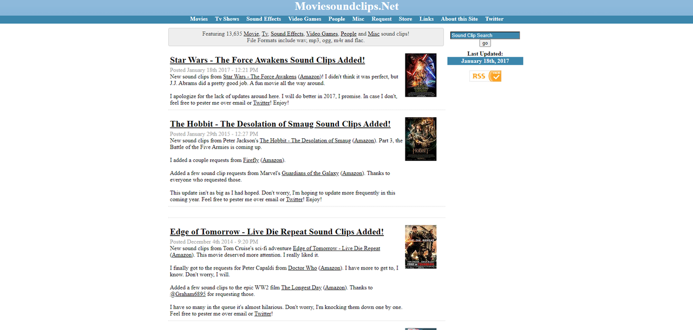Click Twitter link in Hobbit post
Viewport: 693px width, 330px height.
pos(295,199)
